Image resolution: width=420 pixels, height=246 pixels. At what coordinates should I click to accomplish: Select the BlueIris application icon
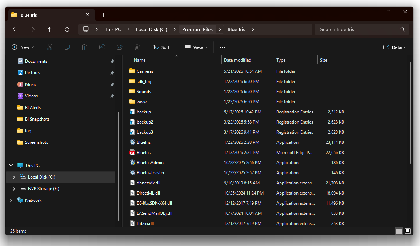pyautogui.click(x=132, y=142)
